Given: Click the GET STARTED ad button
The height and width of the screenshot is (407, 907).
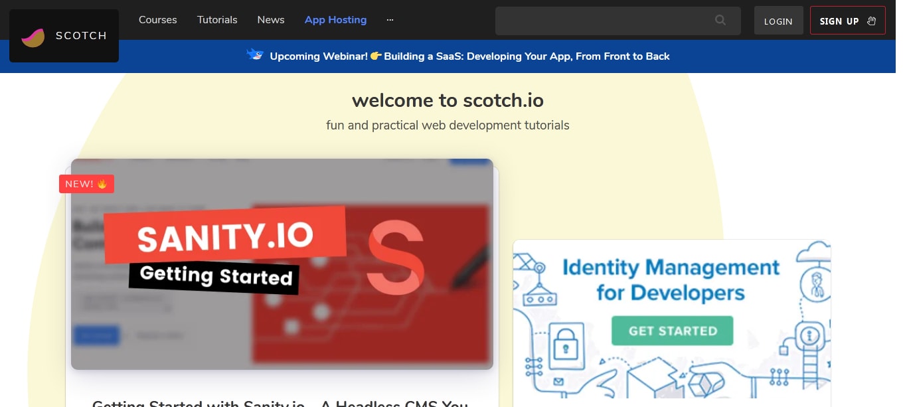Looking at the screenshot, I should (x=672, y=331).
